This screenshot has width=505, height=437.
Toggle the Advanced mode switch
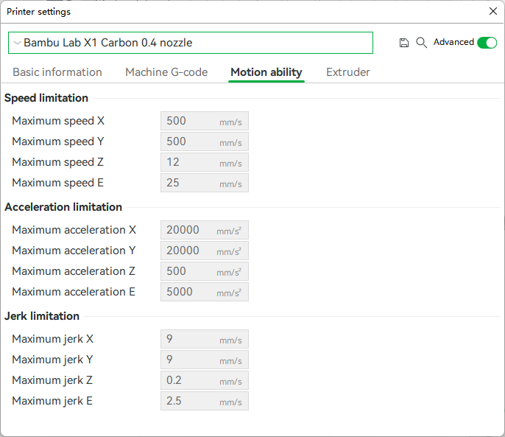click(x=487, y=43)
